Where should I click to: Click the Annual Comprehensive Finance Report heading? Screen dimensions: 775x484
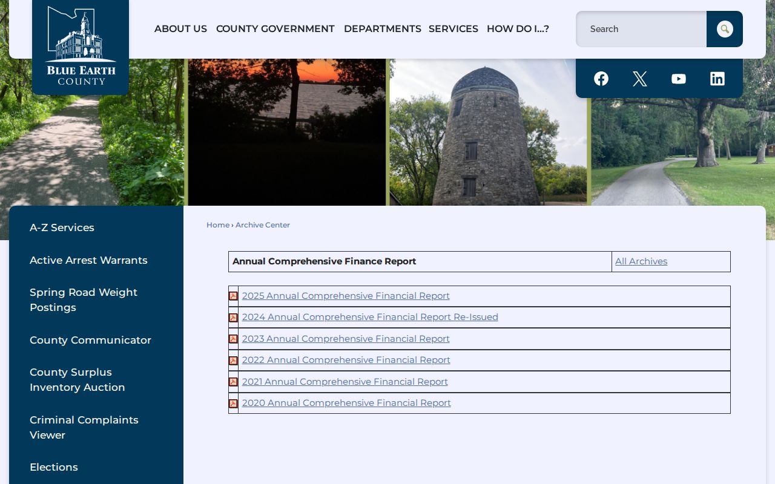324,261
